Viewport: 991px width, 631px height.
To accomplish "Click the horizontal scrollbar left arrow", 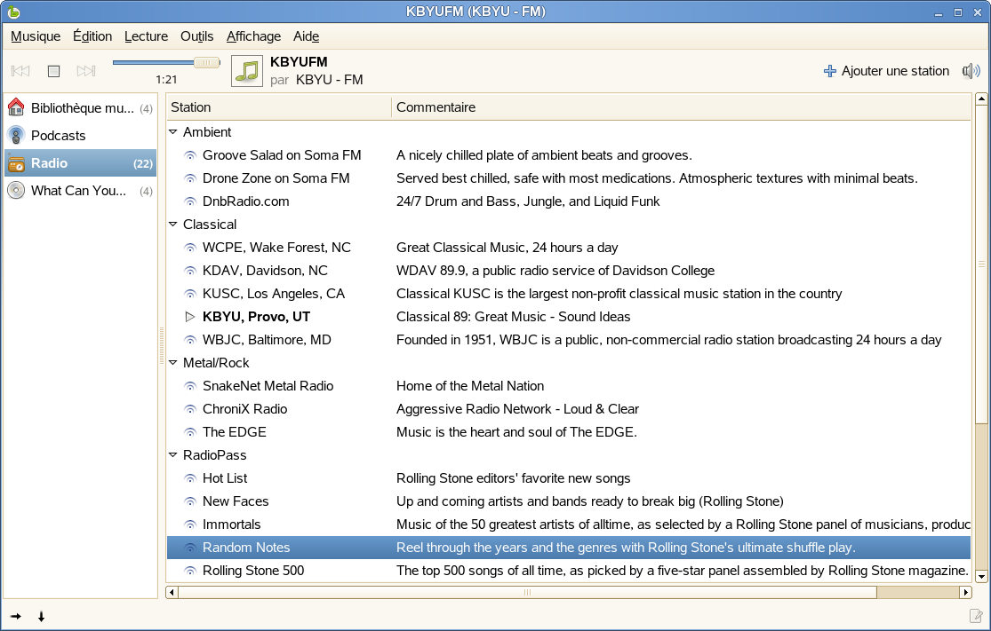I will coord(172,592).
